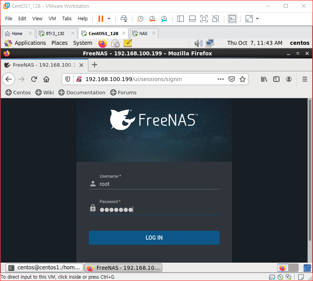Click the Password input field
313x281 pixels.
(x=154, y=209)
